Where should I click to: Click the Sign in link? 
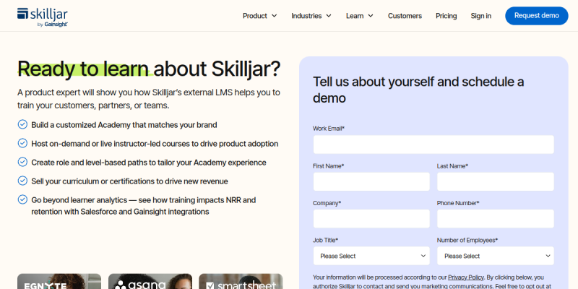[480, 16]
